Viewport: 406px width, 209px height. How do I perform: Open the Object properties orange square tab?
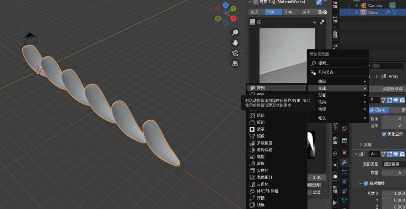pyautogui.click(x=344, y=153)
